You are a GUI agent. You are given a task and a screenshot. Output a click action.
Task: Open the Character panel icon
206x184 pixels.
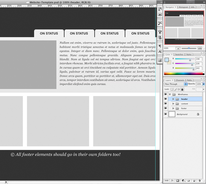[160, 51]
